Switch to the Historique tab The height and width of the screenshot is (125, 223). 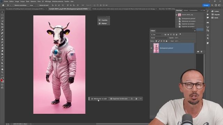click(179, 10)
